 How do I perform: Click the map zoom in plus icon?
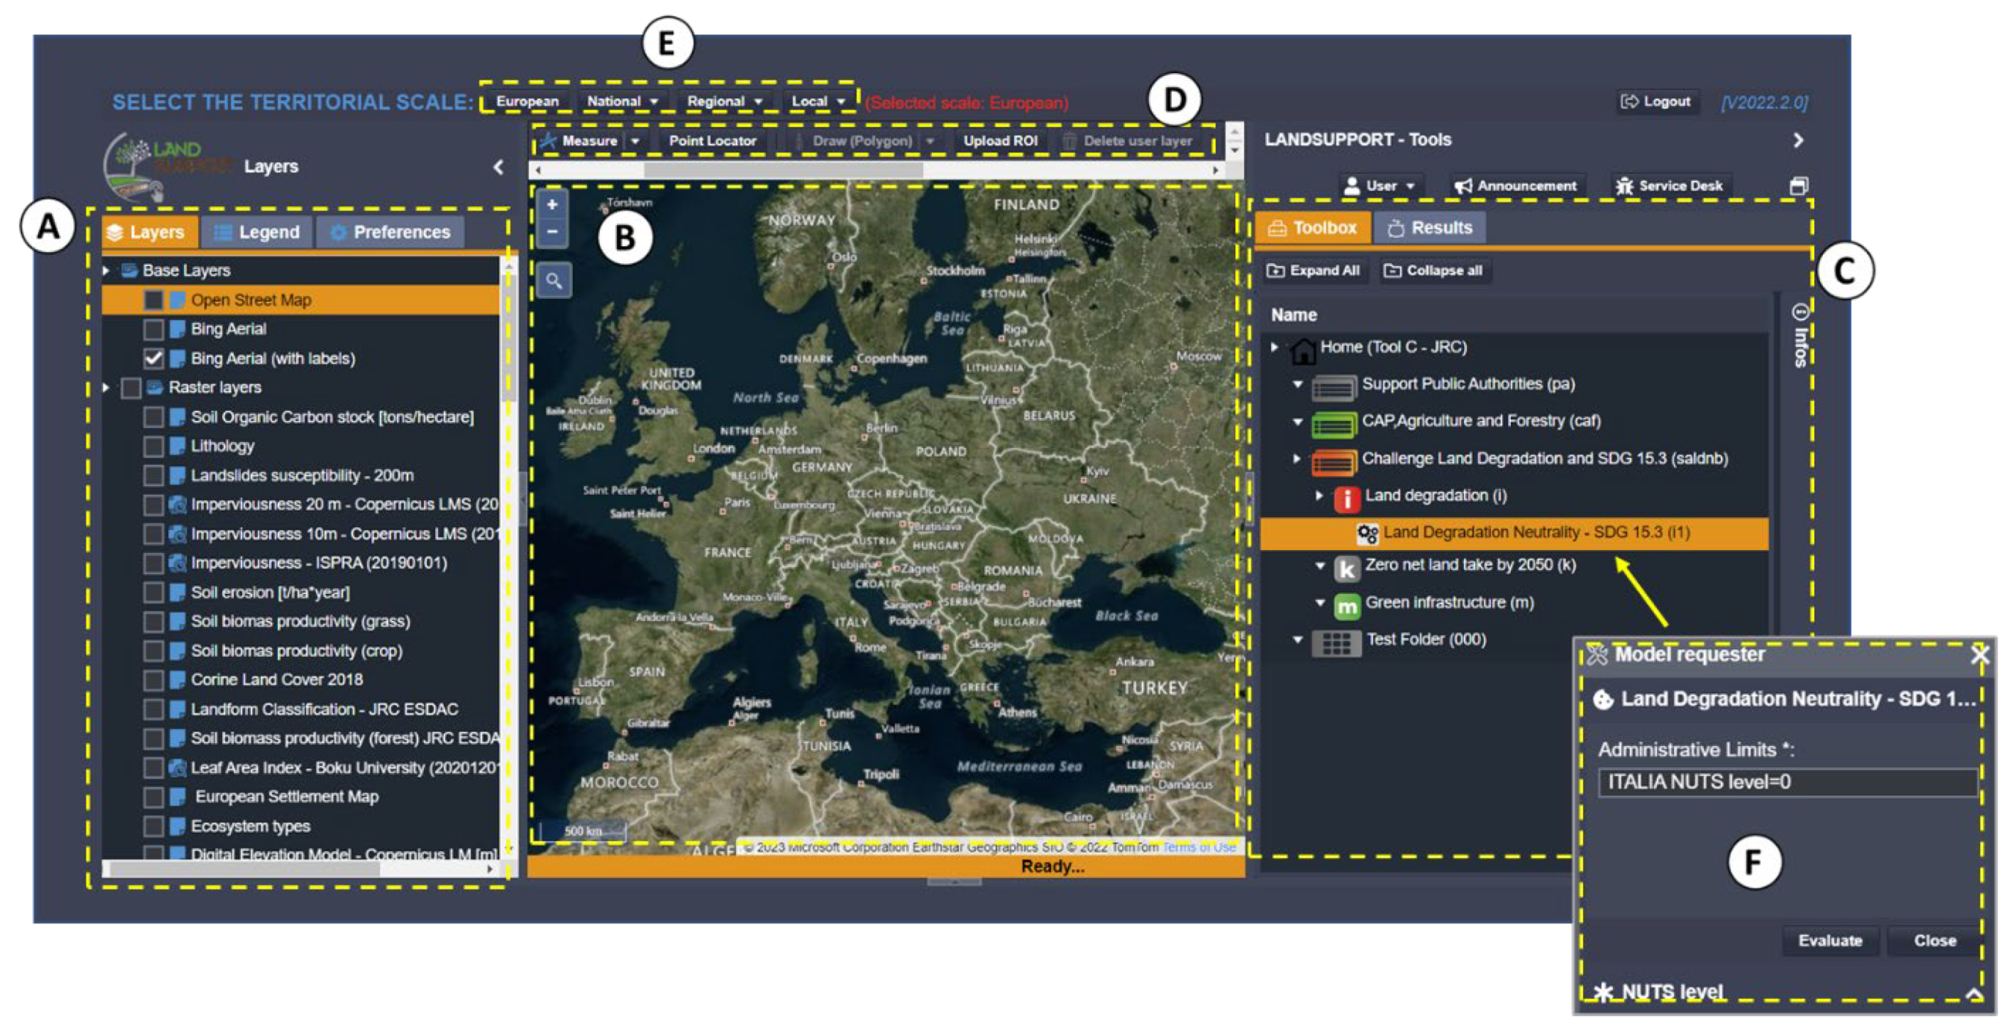[x=552, y=205]
